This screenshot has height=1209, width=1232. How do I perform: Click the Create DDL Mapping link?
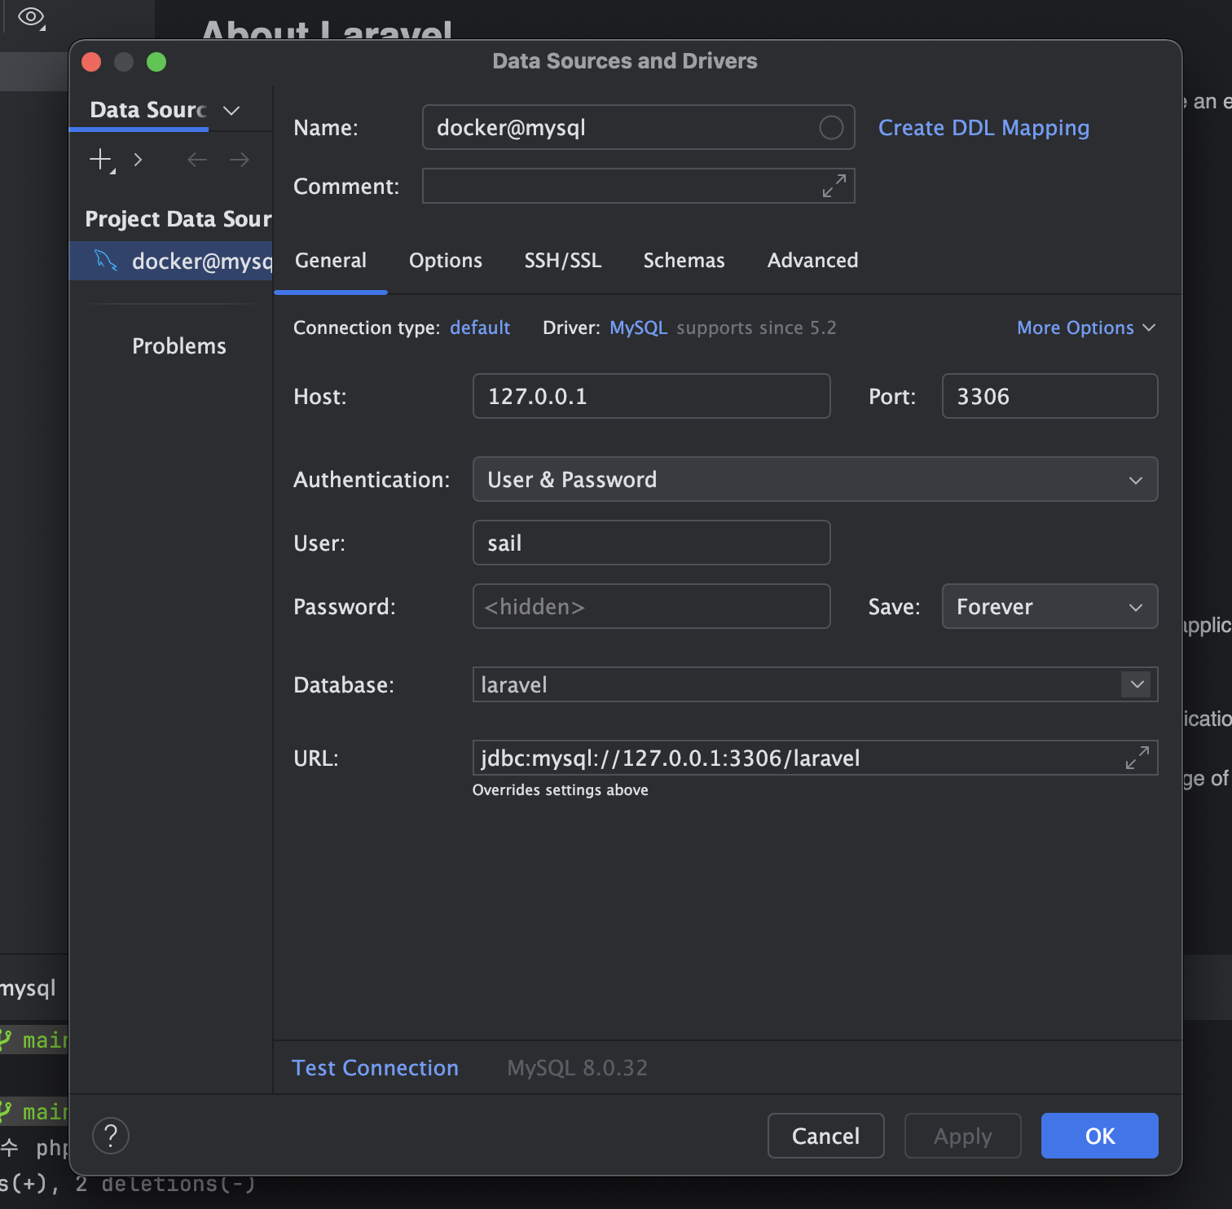coord(983,128)
